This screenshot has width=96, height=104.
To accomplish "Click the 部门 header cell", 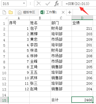I will [x=61, y=23].
